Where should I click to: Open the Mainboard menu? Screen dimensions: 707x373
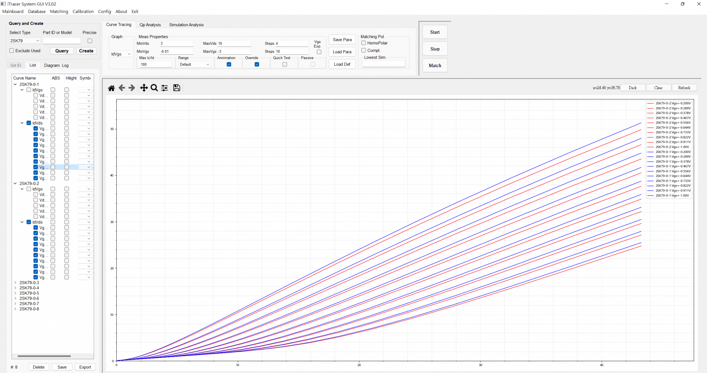(x=13, y=11)
